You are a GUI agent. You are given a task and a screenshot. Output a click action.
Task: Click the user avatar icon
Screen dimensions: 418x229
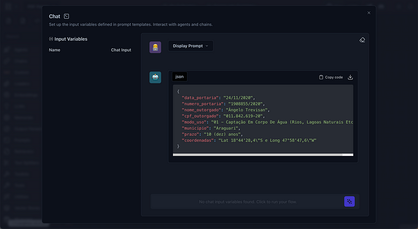155,47
